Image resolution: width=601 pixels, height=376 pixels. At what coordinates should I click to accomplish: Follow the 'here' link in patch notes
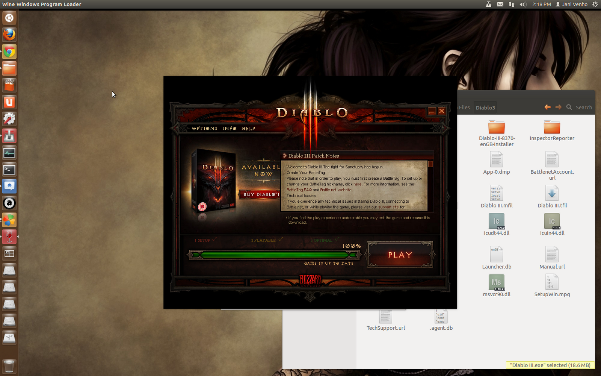(358, 184)
